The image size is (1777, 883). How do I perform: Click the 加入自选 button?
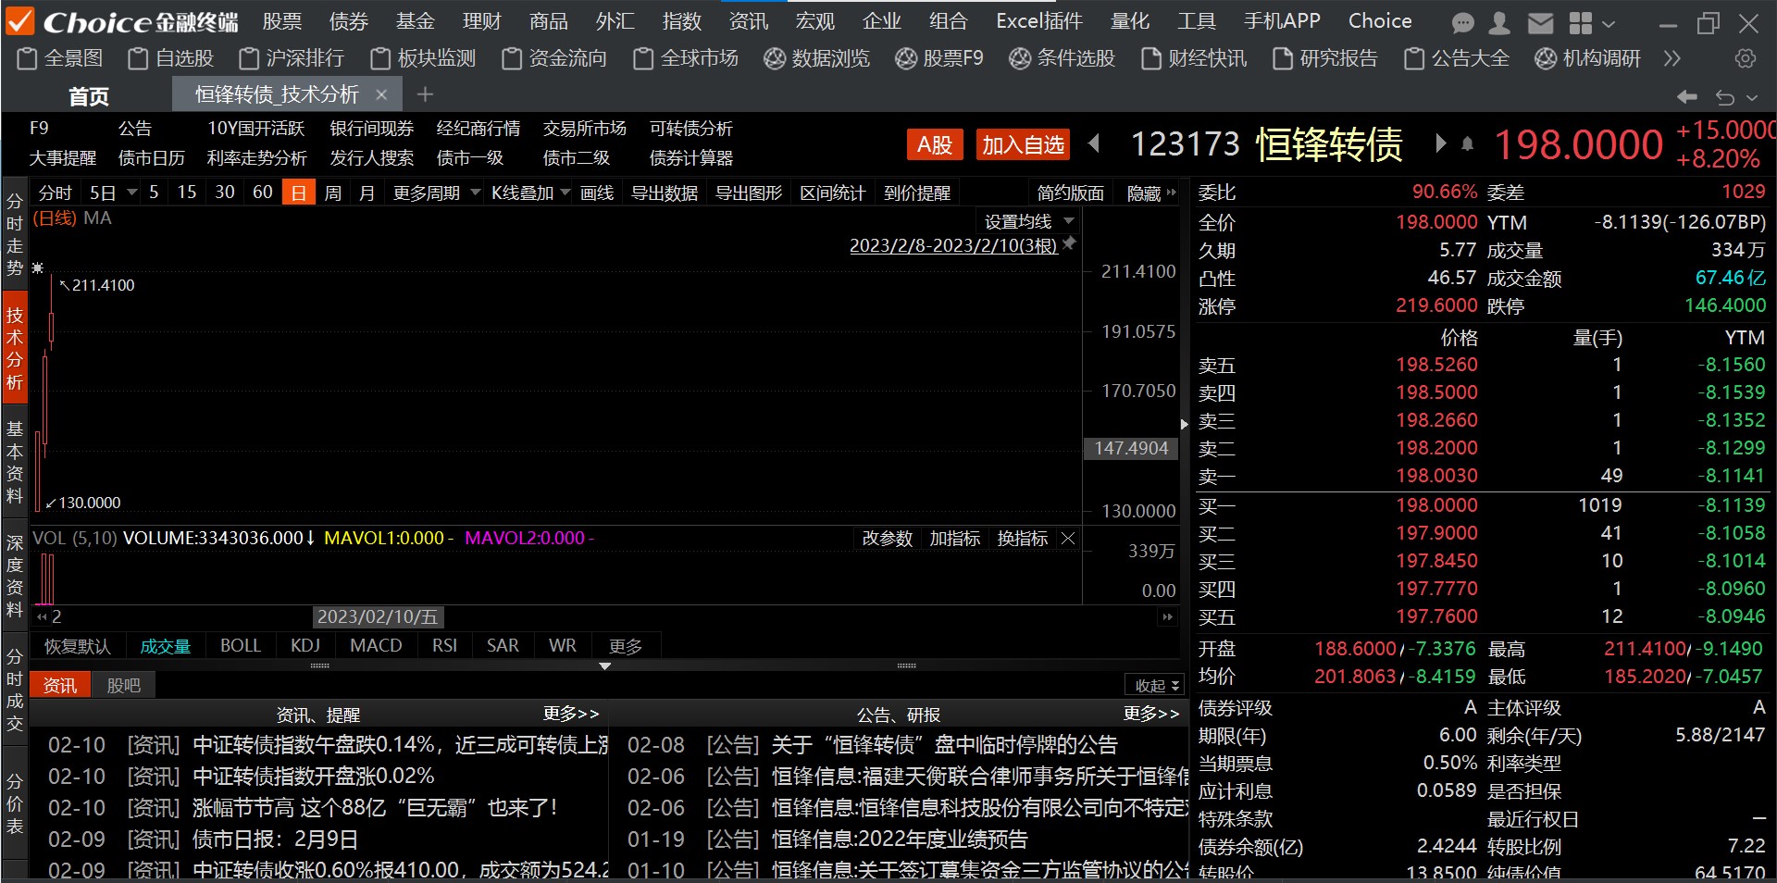coord(1022,145)
